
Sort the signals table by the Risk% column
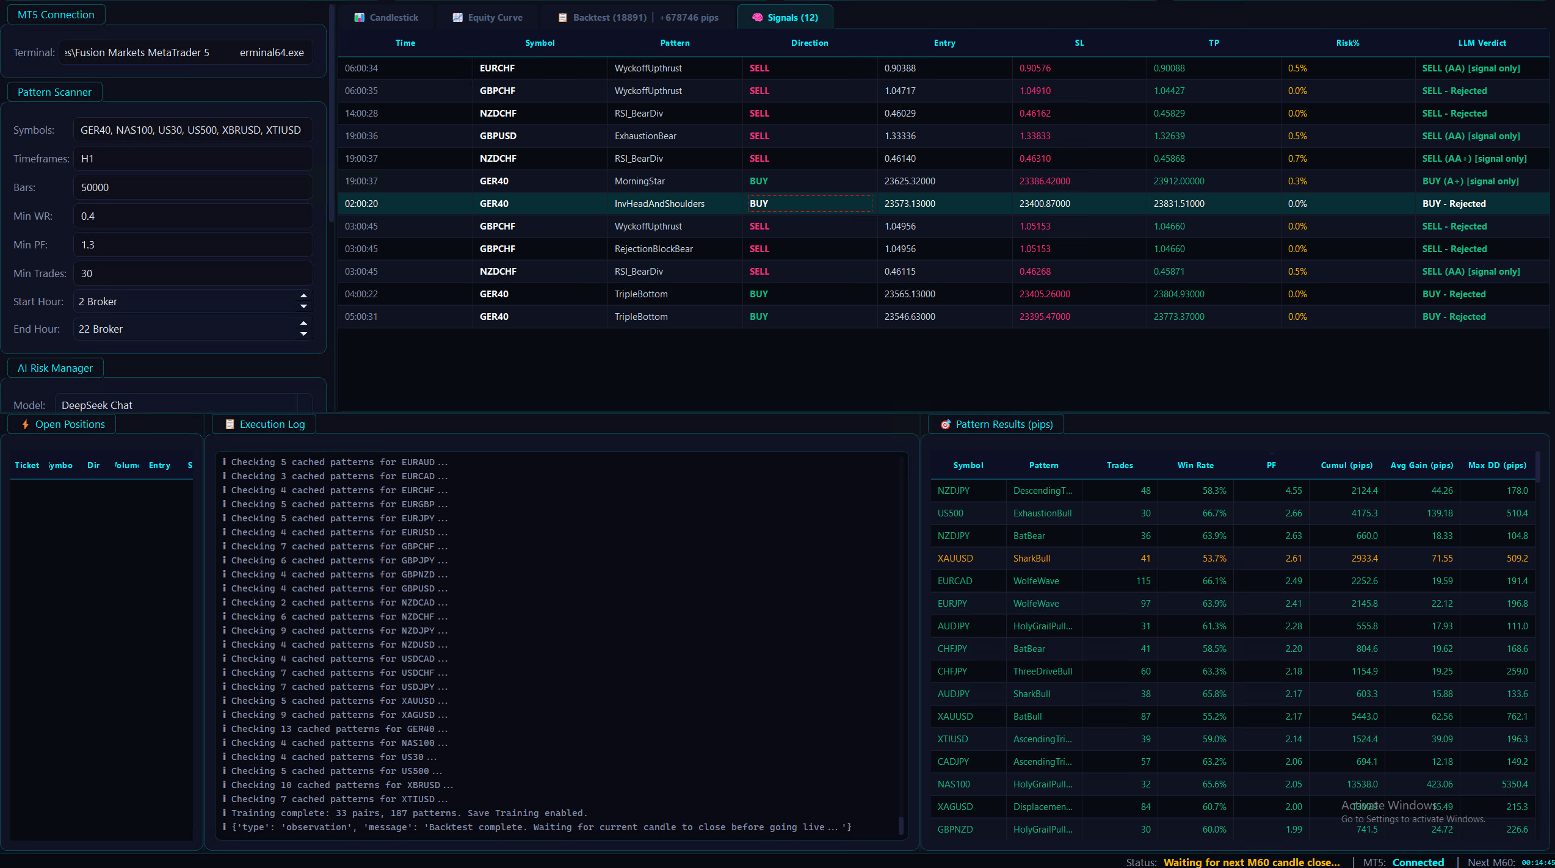(1347, 43)
